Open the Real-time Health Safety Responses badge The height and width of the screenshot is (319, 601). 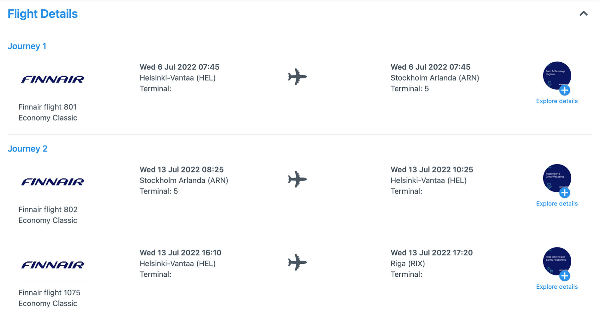557,261
